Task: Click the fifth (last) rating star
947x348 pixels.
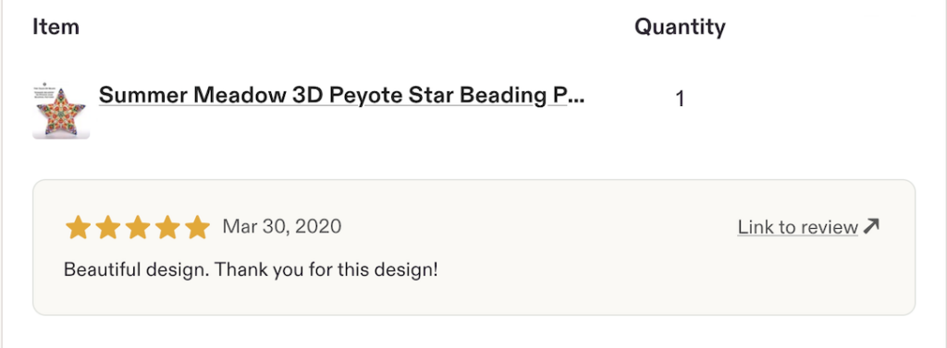Action: pyautogui.click(x=197, y=228)
